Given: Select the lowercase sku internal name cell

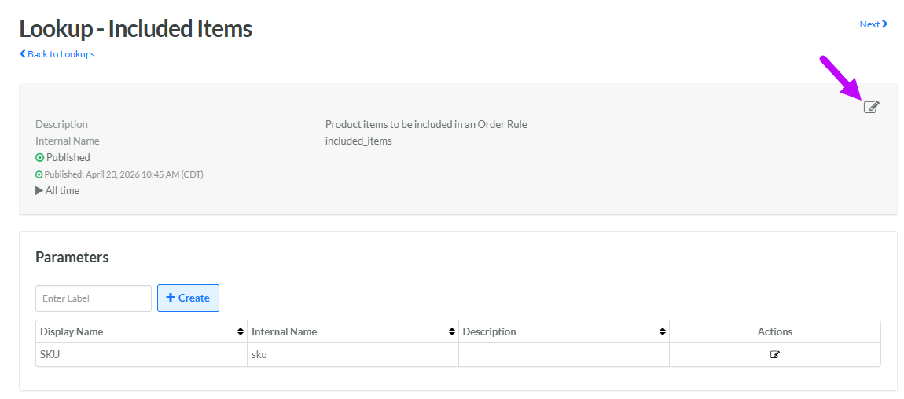Looking at the screenshot, I should tap(260, 354).
